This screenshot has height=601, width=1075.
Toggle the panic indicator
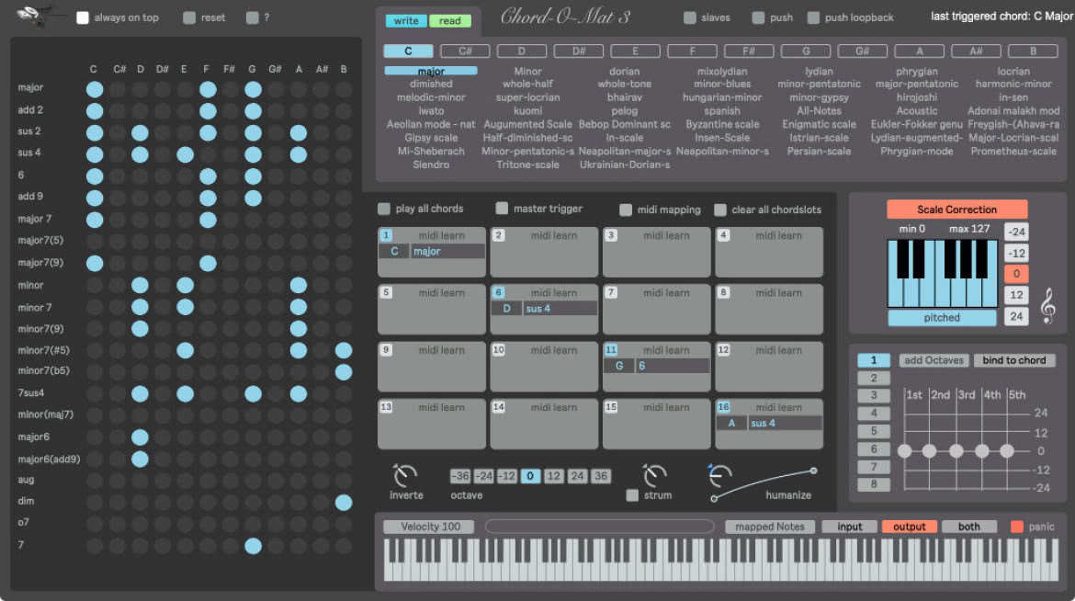1017,527
